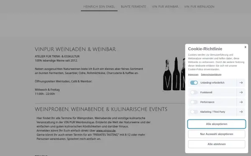Follow the www.vinpur.de link

coord(106,131)
